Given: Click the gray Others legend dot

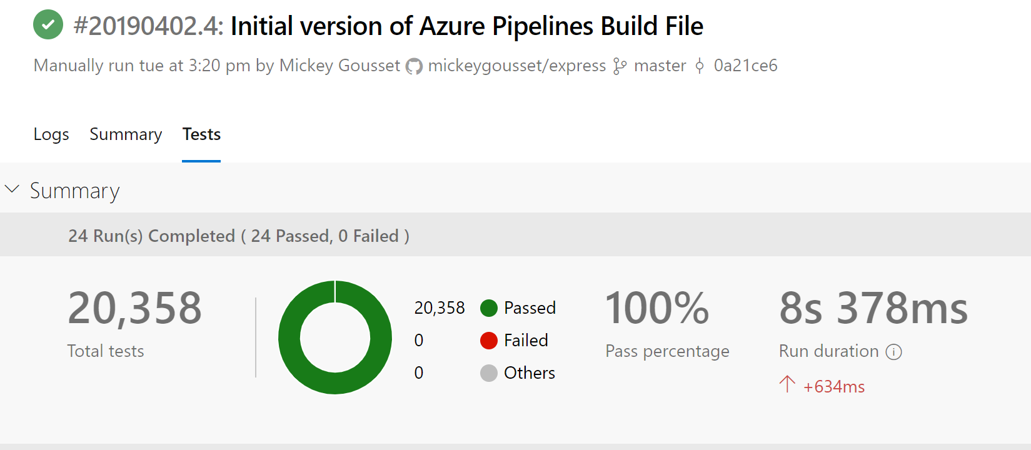Looking at the screenshot, I should [x=489, y=373].
